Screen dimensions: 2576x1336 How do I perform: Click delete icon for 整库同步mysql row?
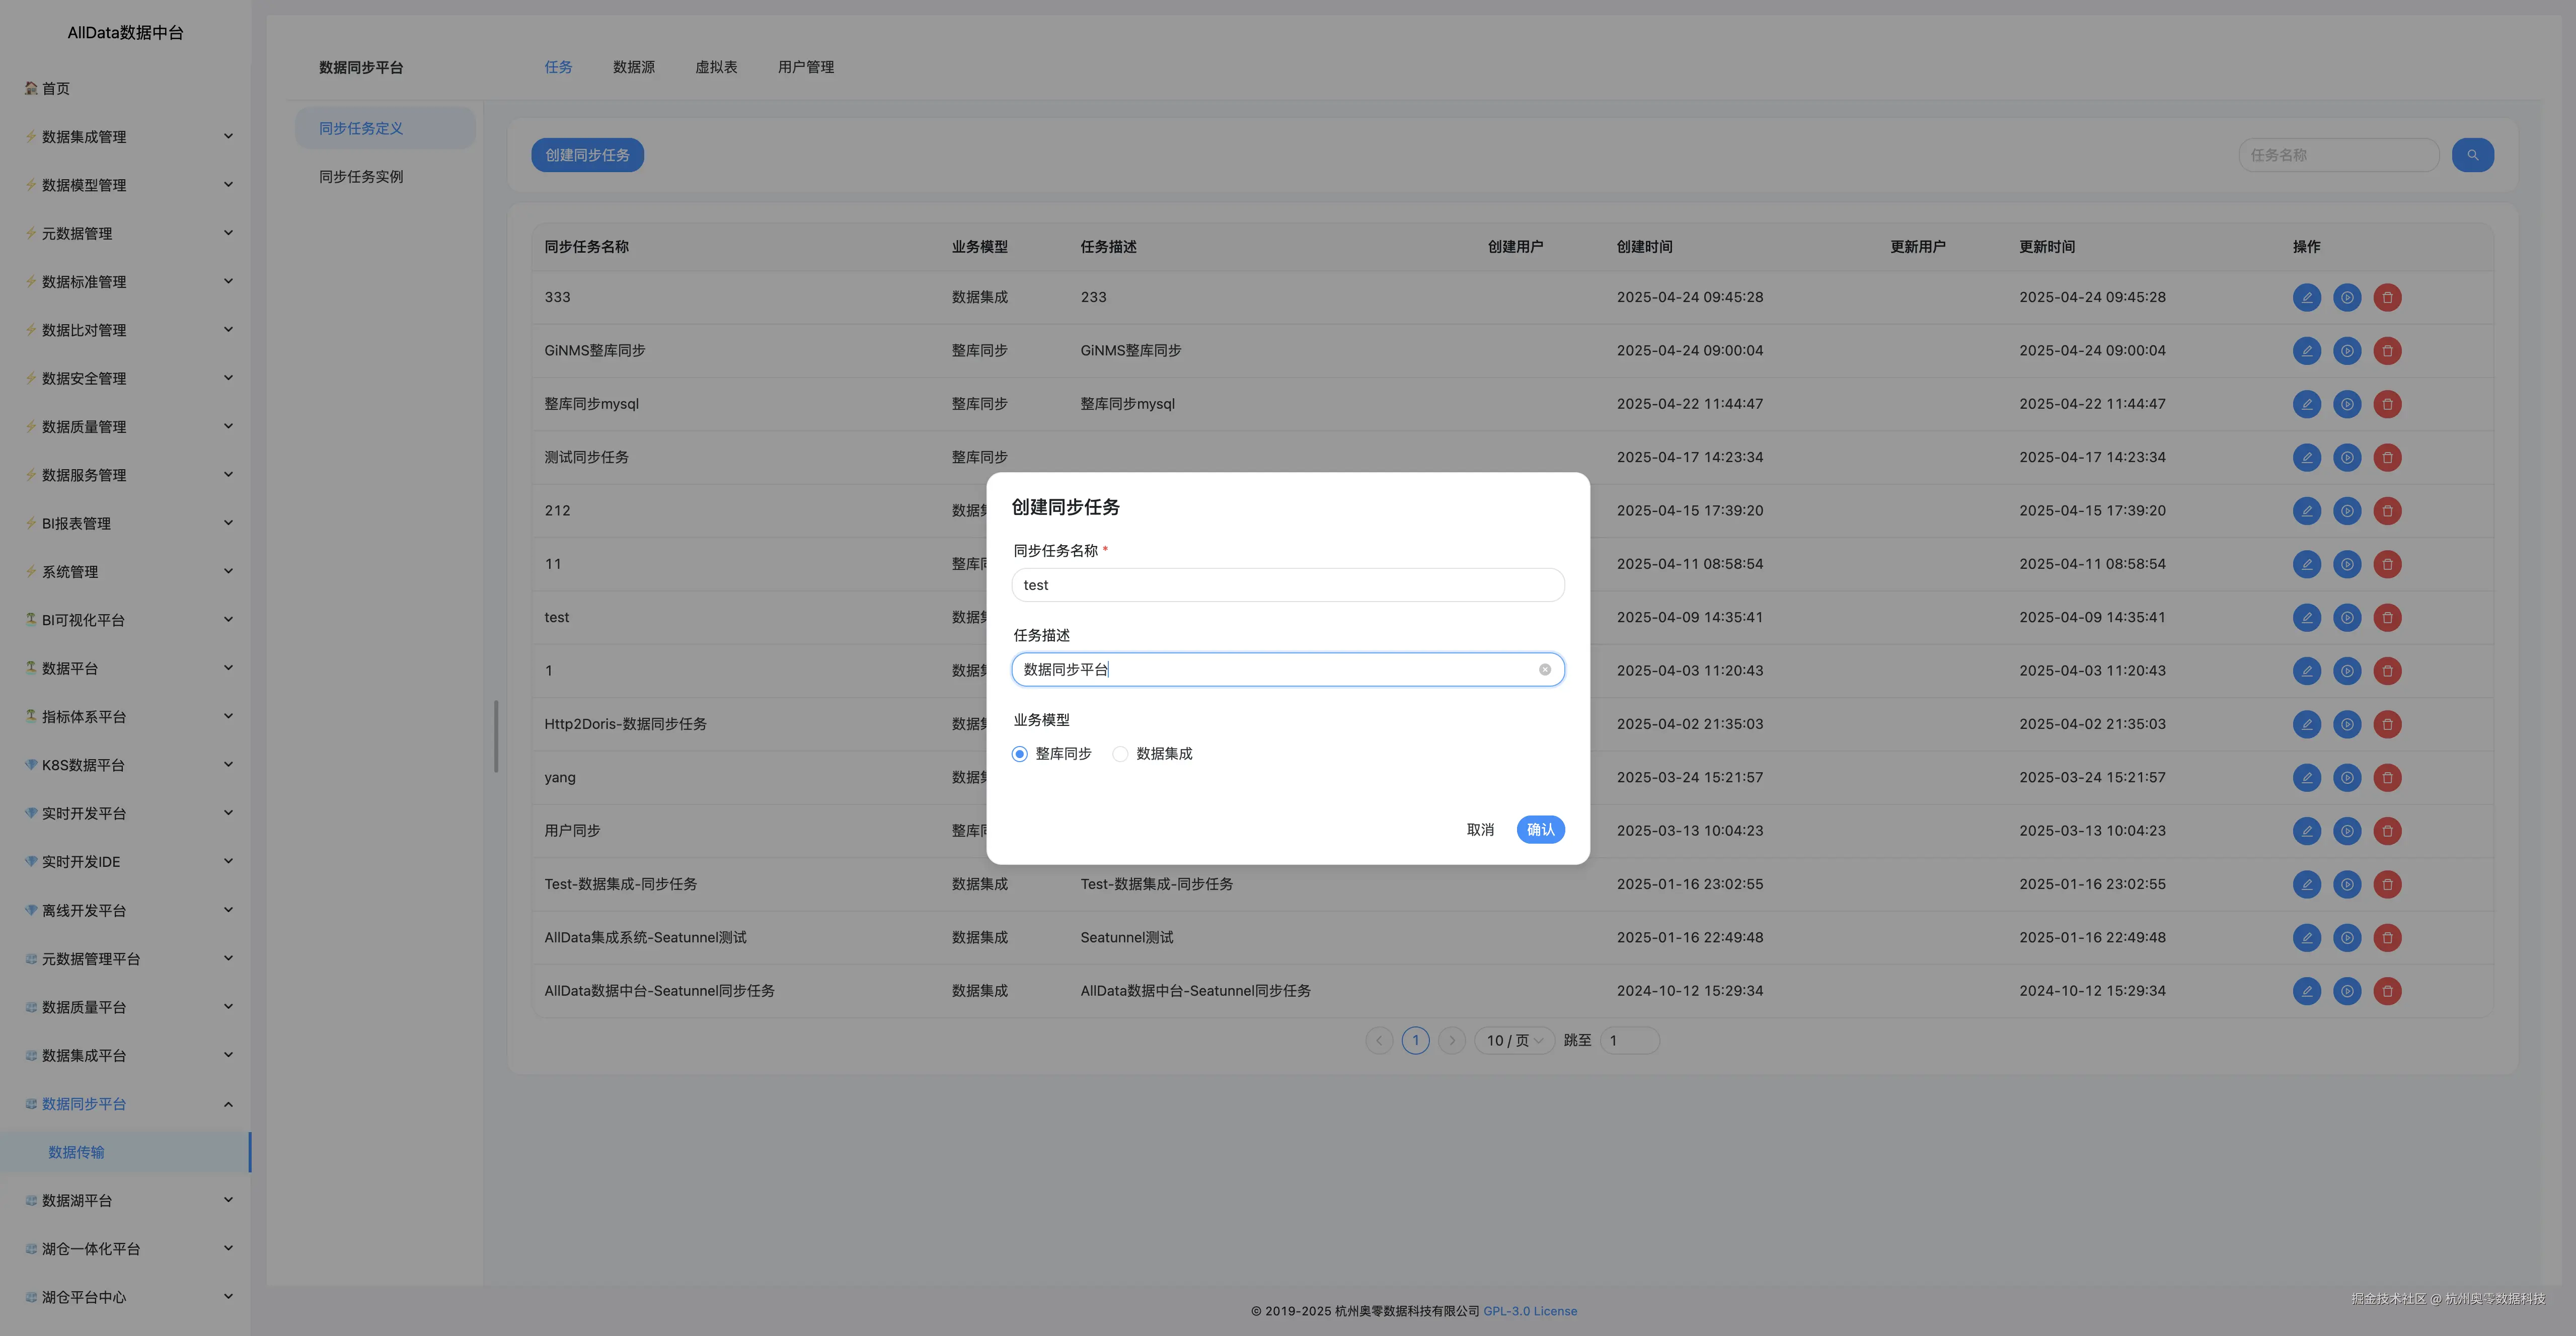click(x=2387, y=404)
